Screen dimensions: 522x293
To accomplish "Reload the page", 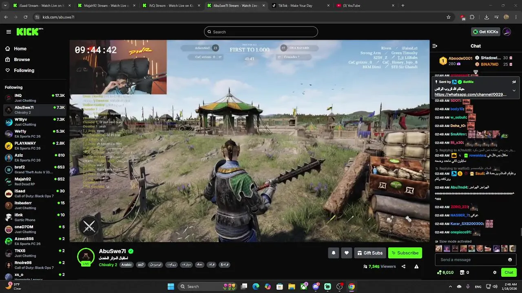I will (x=25, y=17).
